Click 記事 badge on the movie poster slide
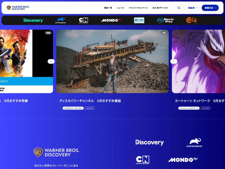The width and height of the screenshot is (225, 169). click(x=48, y=33)
